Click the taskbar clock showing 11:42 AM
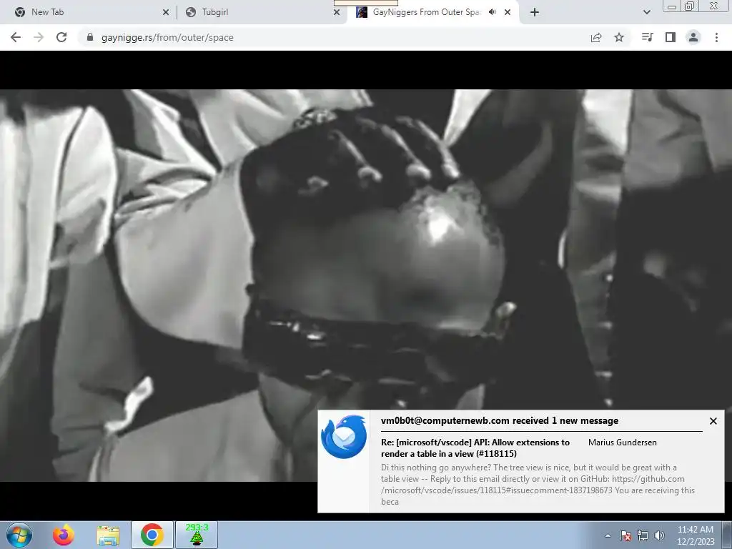Image resolution: width=732 pixels, height=549 pixels. tap(696, 535)
